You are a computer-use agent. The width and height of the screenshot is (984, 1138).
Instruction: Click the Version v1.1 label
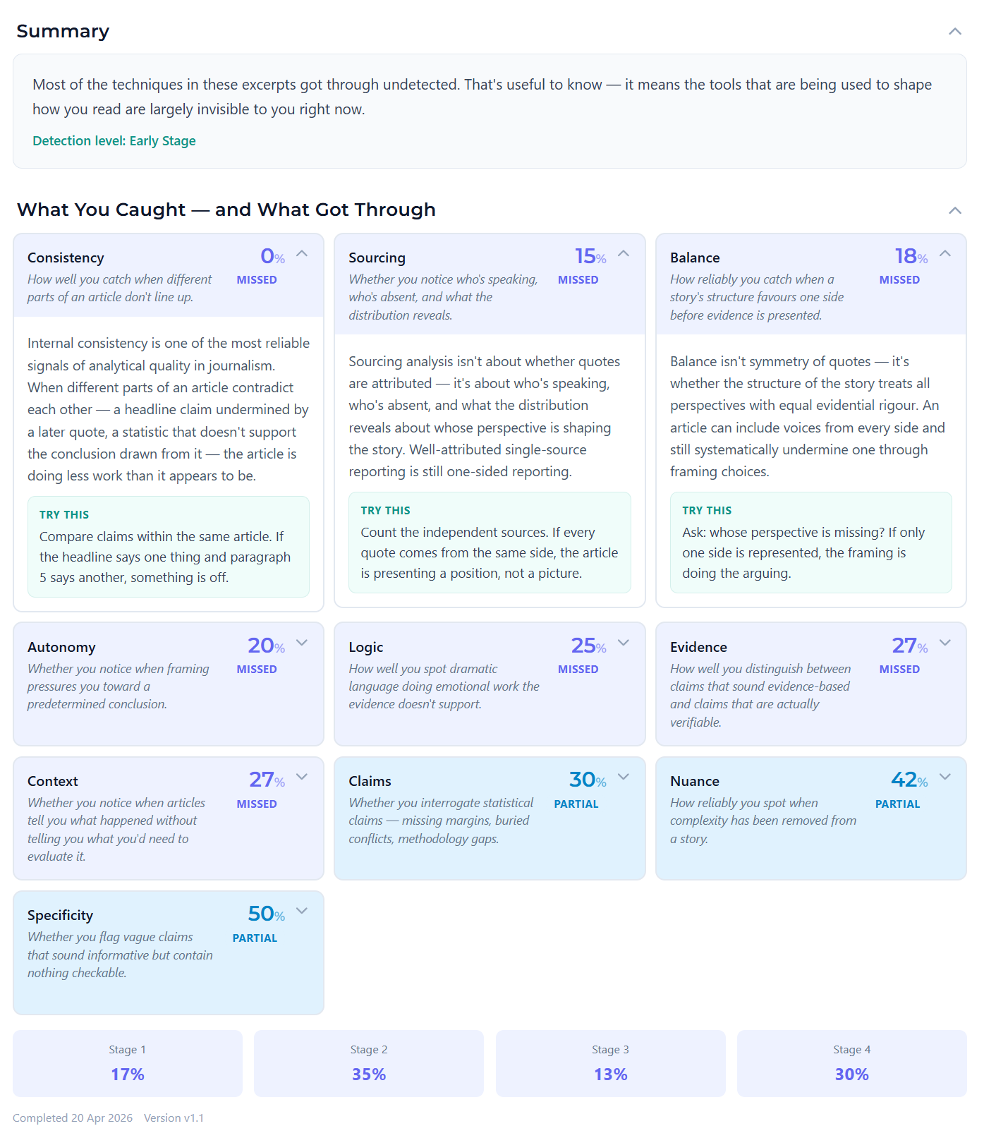[x=175, y=1118]
